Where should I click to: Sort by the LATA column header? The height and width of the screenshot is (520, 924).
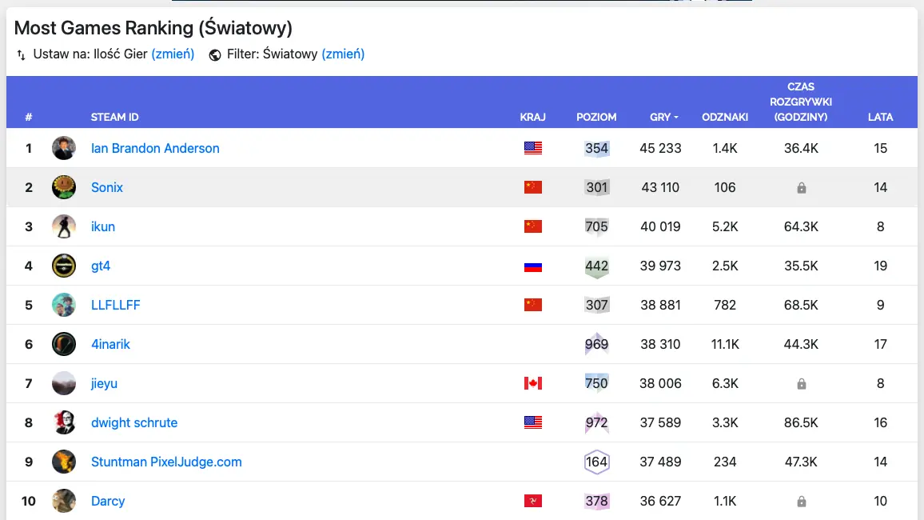880,118
